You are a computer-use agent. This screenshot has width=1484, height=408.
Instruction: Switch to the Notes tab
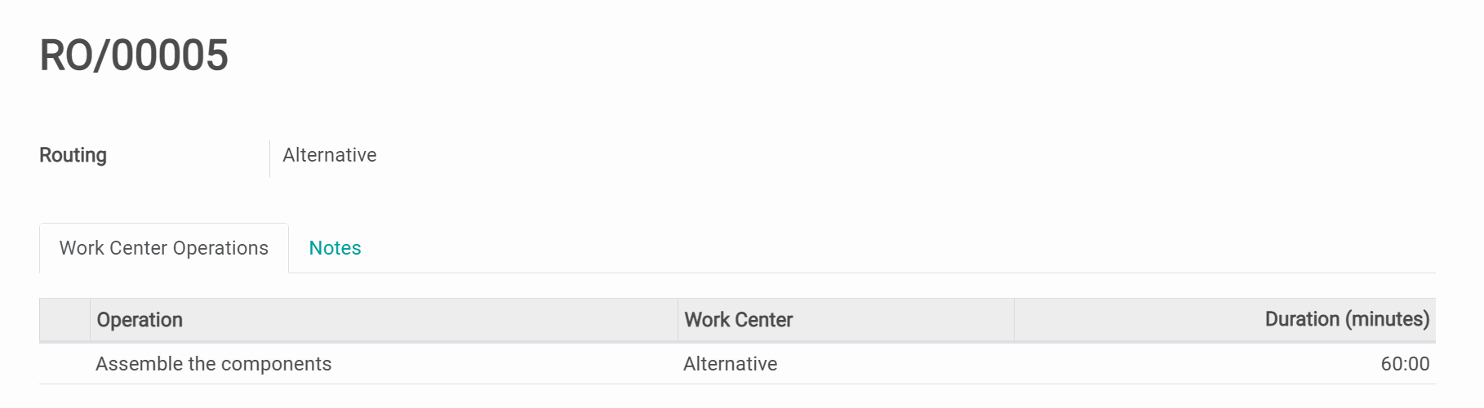click(x=335, y=248)
